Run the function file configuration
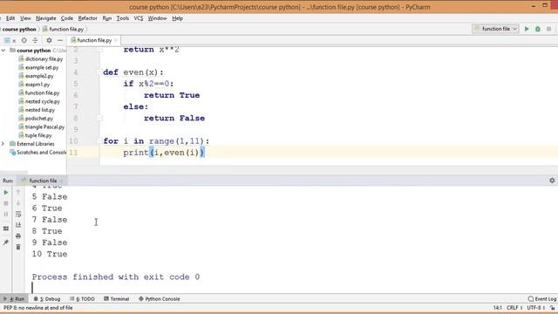Screen dimensions: 558x314 (x=527, y=29)
